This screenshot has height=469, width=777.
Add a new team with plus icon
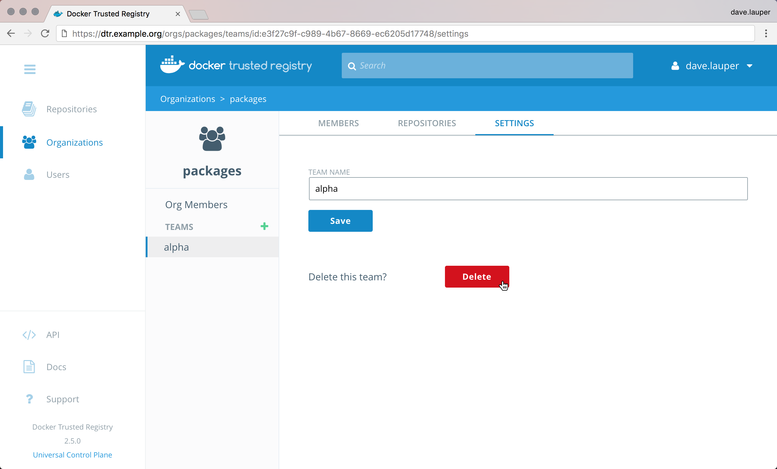[x=264, y=226]
